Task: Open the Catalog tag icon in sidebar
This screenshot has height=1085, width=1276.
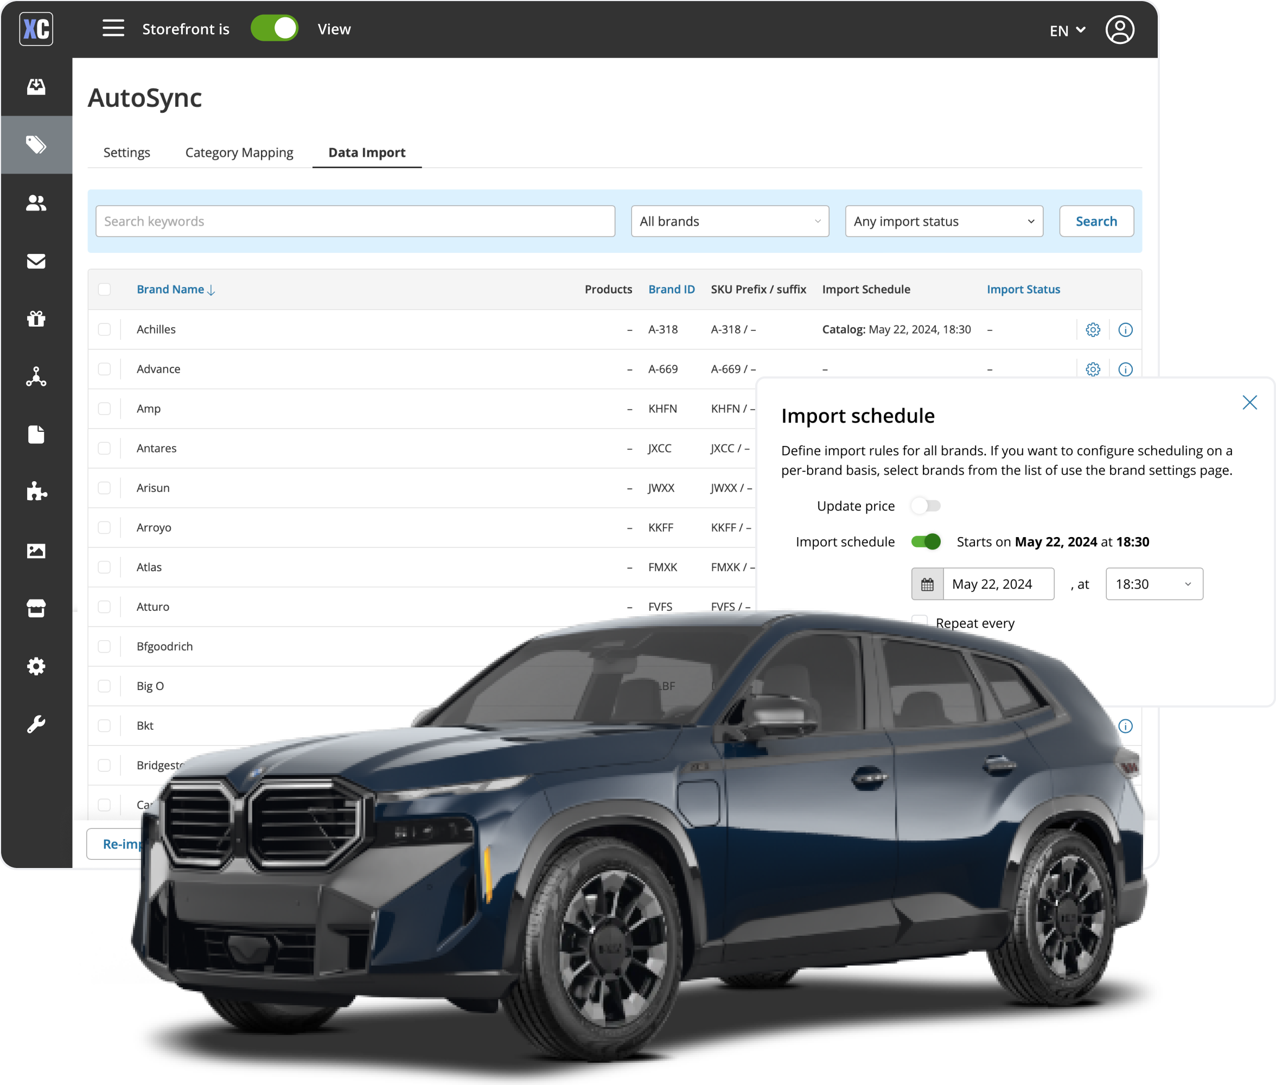Action: coord(36,145)
